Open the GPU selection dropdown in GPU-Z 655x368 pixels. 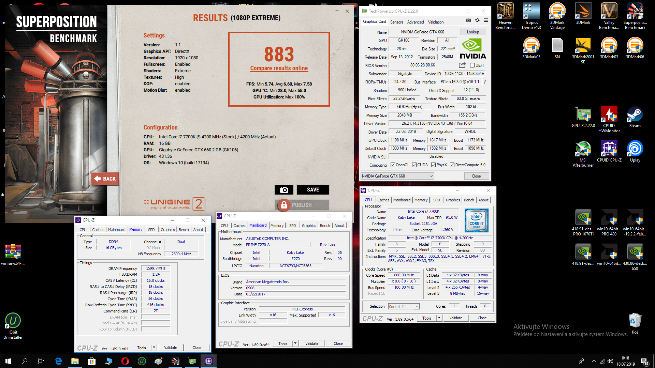397,176
